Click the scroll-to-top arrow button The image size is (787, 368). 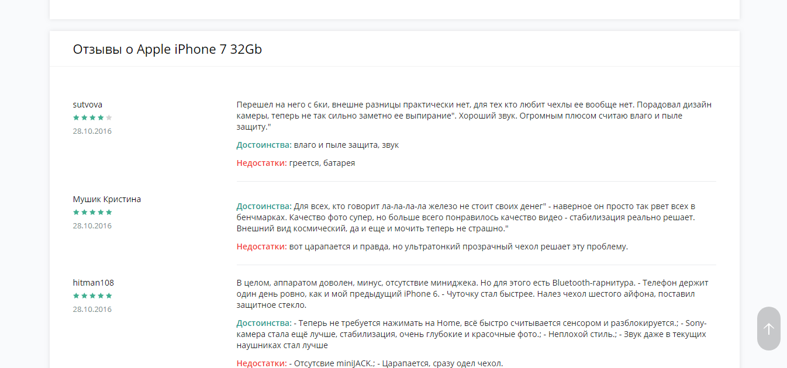(768, 329)
